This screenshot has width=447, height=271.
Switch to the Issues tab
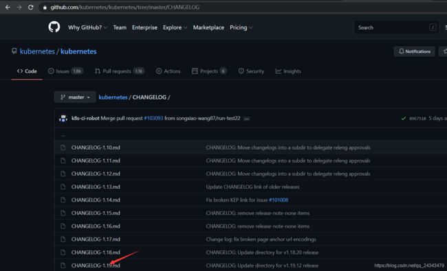[65, 71]
